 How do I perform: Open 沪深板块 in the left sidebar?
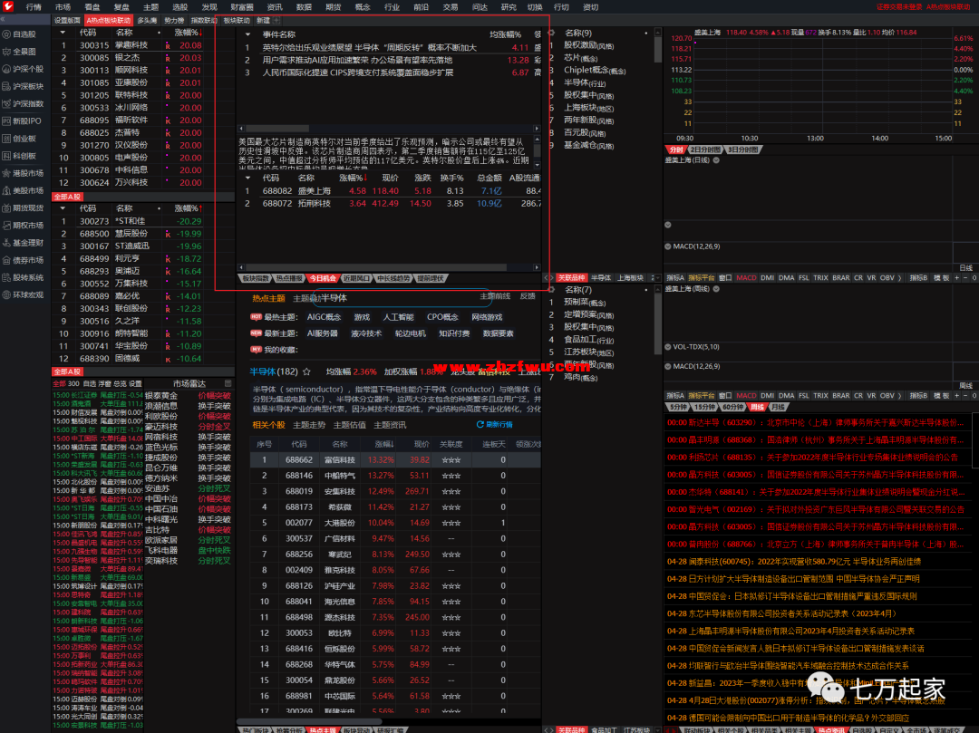coord(24,86)
